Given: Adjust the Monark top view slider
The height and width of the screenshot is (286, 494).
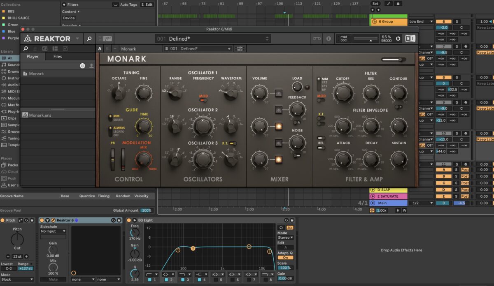Looking at the screenshot, I should tap(393, 60).
